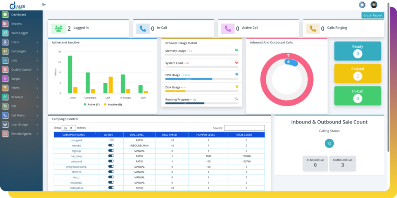Click the In-bound Call count box

(315, 163)
